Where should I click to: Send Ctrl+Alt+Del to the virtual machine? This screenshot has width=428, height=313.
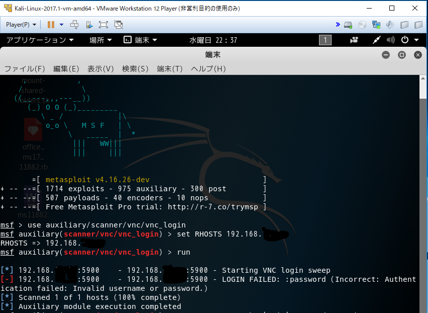74,25
